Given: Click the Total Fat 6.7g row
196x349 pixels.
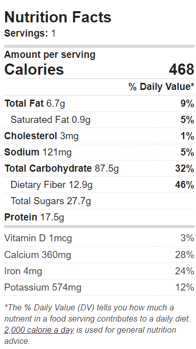Looking at the screenshot, I should [x=99, y=104].
